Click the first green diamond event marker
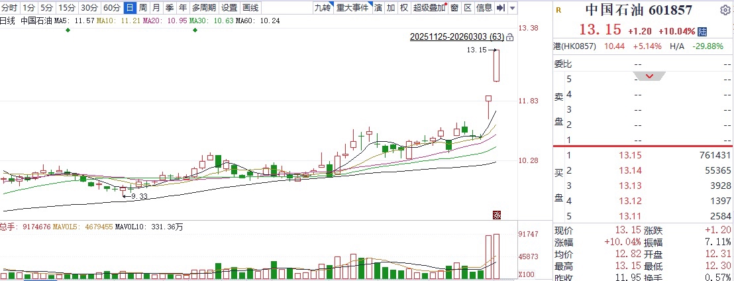This screenshot has height=281, width=734. 68,30
